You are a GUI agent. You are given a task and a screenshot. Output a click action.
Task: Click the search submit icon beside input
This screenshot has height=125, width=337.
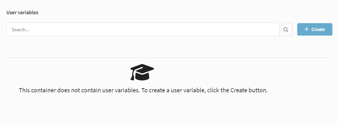click(286, 30)
